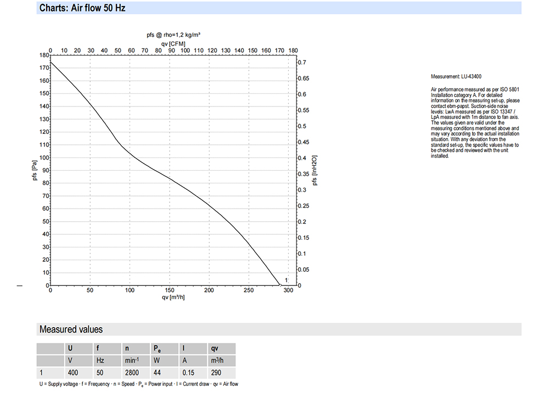Image resolution: width=549 pixels, height=399 pixels.
Task: Click the power value '44' cell
Action: pyautogui.click(x=165, y=373)
